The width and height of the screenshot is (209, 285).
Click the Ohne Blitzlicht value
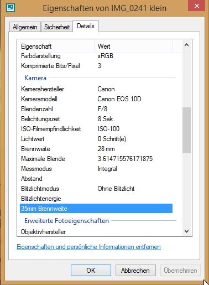tap(116, 189)
